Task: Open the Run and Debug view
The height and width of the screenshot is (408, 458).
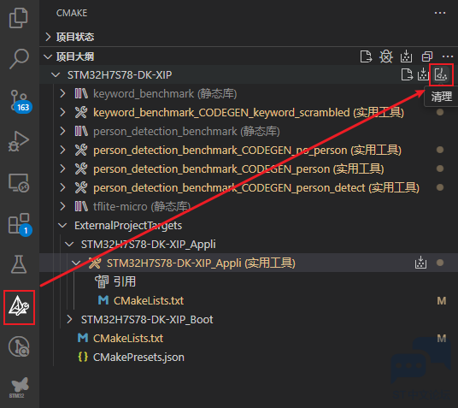Action: [19, 141]
